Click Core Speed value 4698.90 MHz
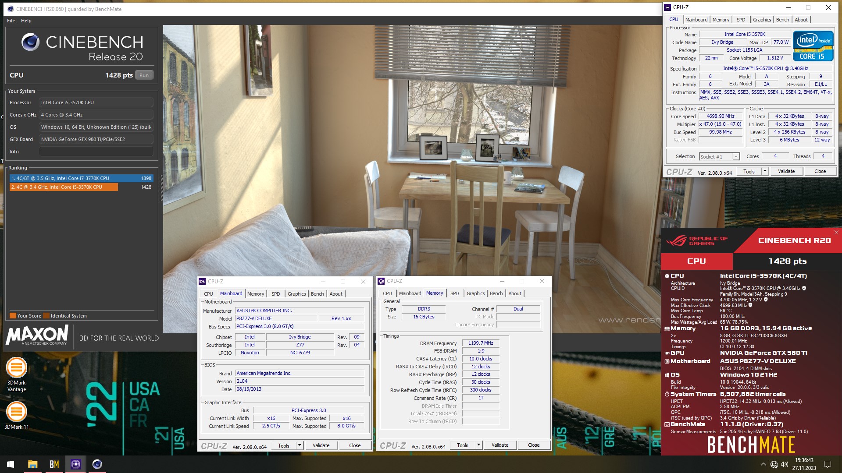842x473 pixels. [720, 116]
